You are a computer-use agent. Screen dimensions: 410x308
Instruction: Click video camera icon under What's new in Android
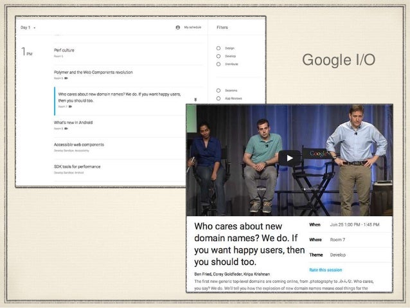[66, 129]
